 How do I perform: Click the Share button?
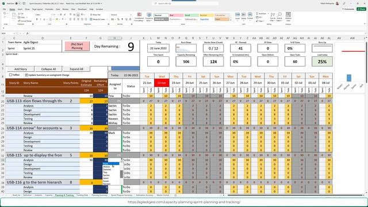[361, 9]
